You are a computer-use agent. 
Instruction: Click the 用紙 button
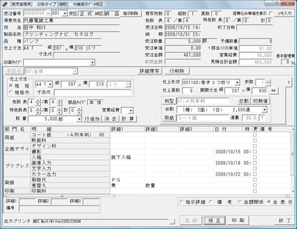(169, 118)
